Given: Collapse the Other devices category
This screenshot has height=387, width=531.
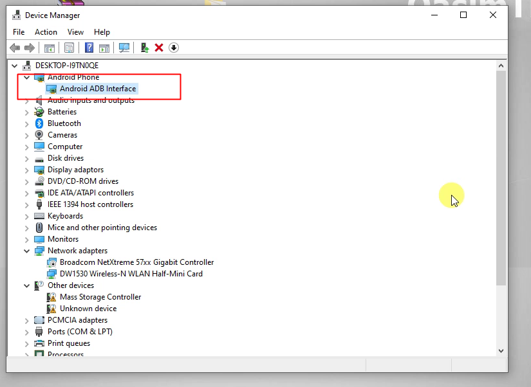Looking at the screenshot, I should click(27, 286).
